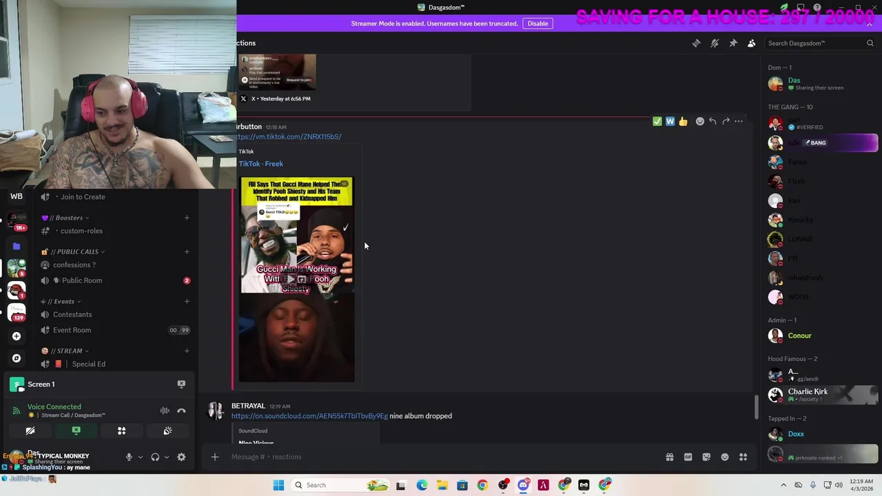
Task: Open the Windows Start menu
Action: 278,485
